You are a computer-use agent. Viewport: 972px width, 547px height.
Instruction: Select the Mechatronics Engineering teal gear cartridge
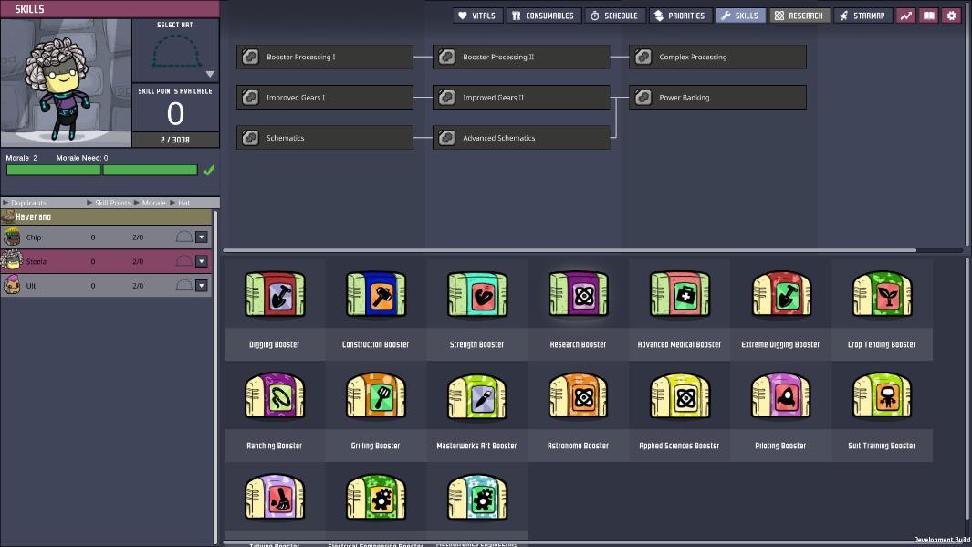point(476,497)
